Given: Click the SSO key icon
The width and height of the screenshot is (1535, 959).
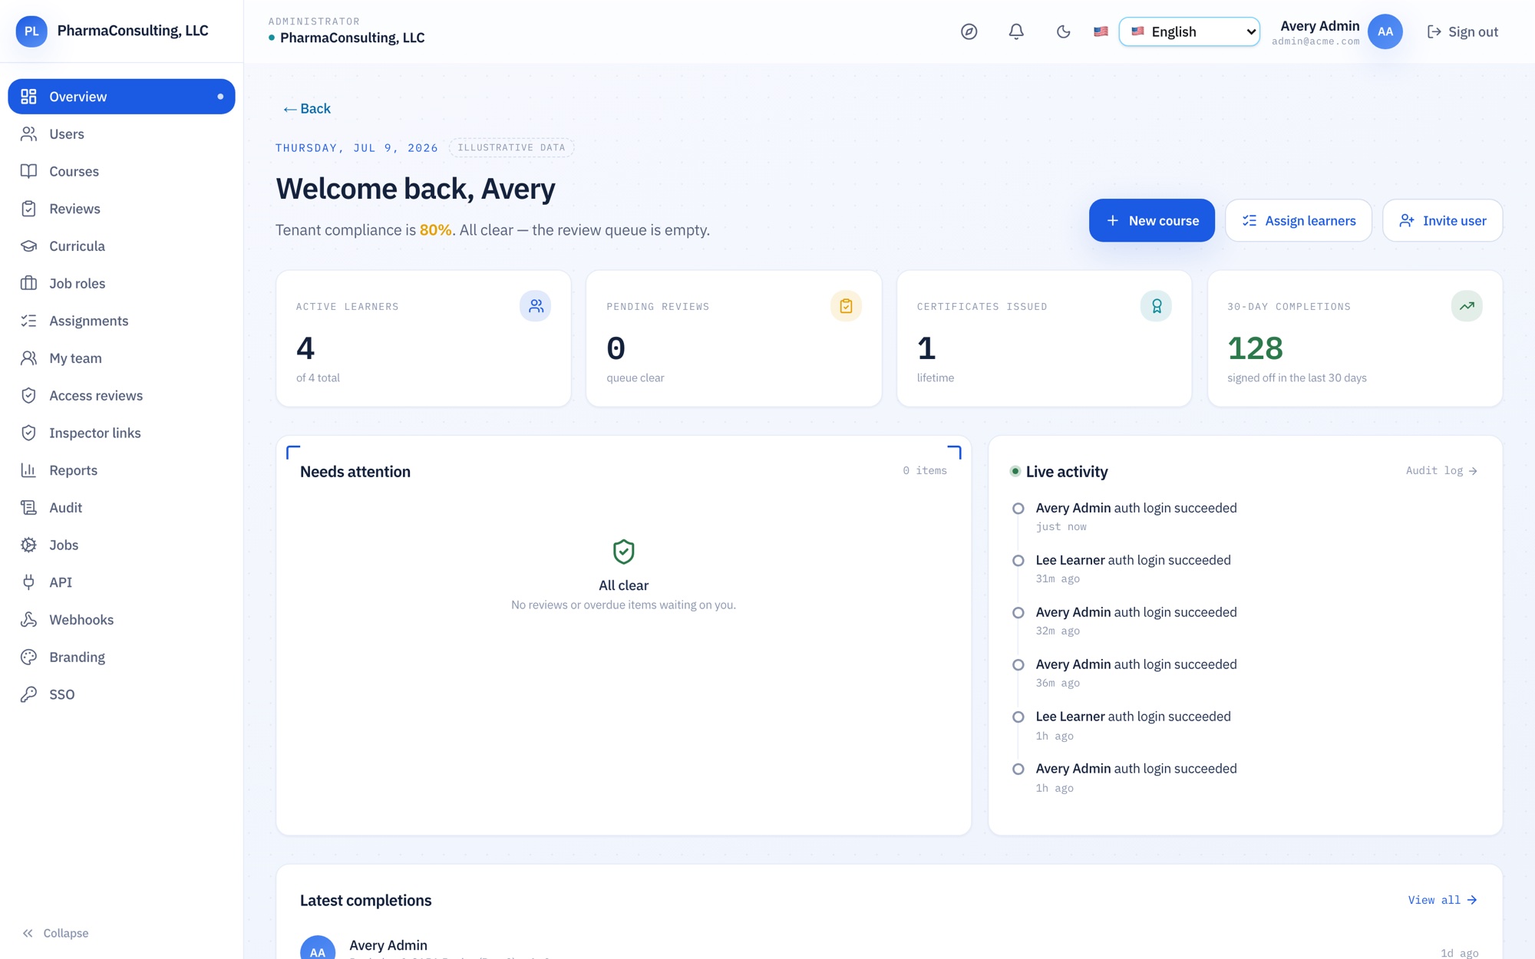Looking at the screenshot, I should (x=28, y=694).
